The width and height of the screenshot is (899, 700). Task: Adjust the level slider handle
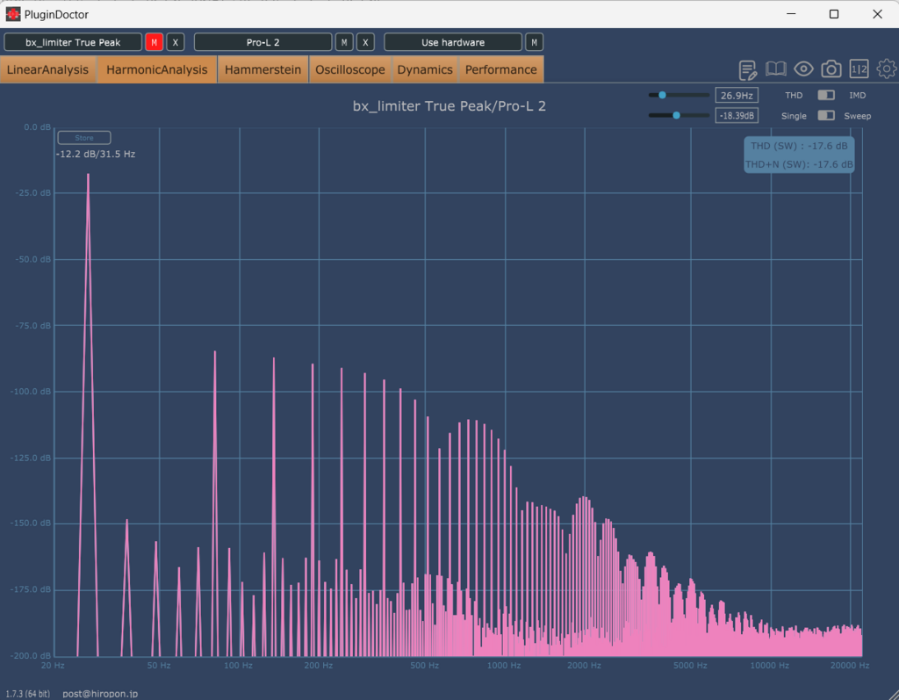coord(677,115)
